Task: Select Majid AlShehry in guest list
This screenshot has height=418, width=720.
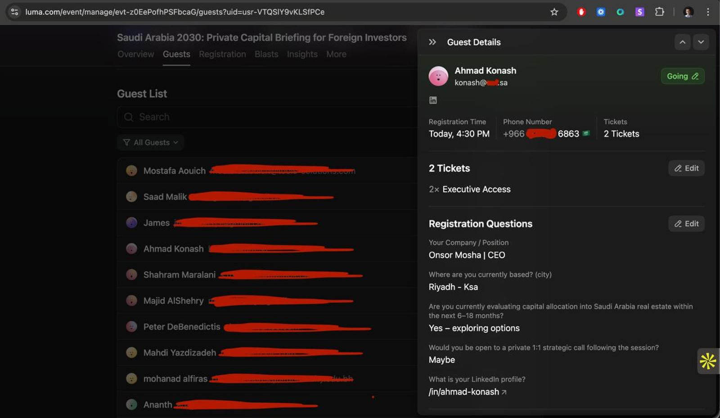Action: 268,300
